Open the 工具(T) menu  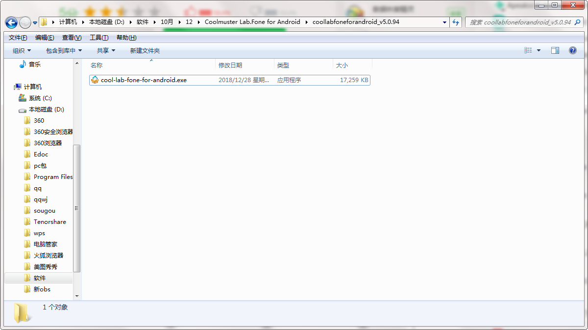[x=99, y=38]
